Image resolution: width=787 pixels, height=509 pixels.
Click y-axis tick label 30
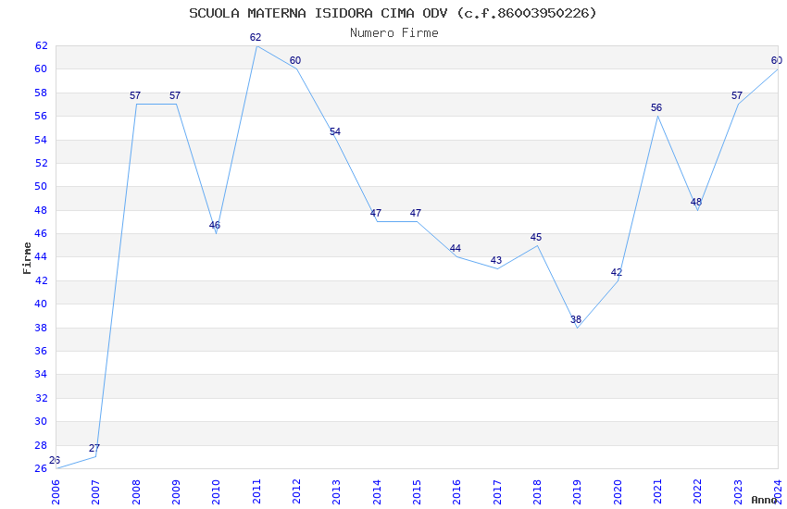[41, 421]
